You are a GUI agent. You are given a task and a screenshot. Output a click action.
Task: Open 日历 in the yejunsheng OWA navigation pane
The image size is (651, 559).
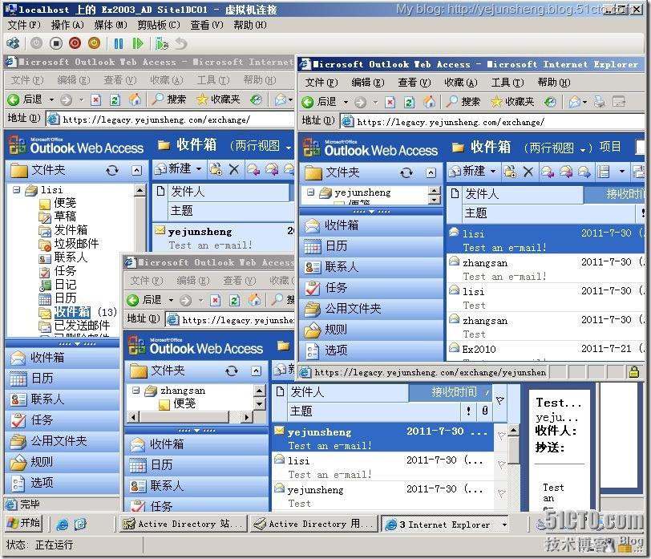point(371,246)
